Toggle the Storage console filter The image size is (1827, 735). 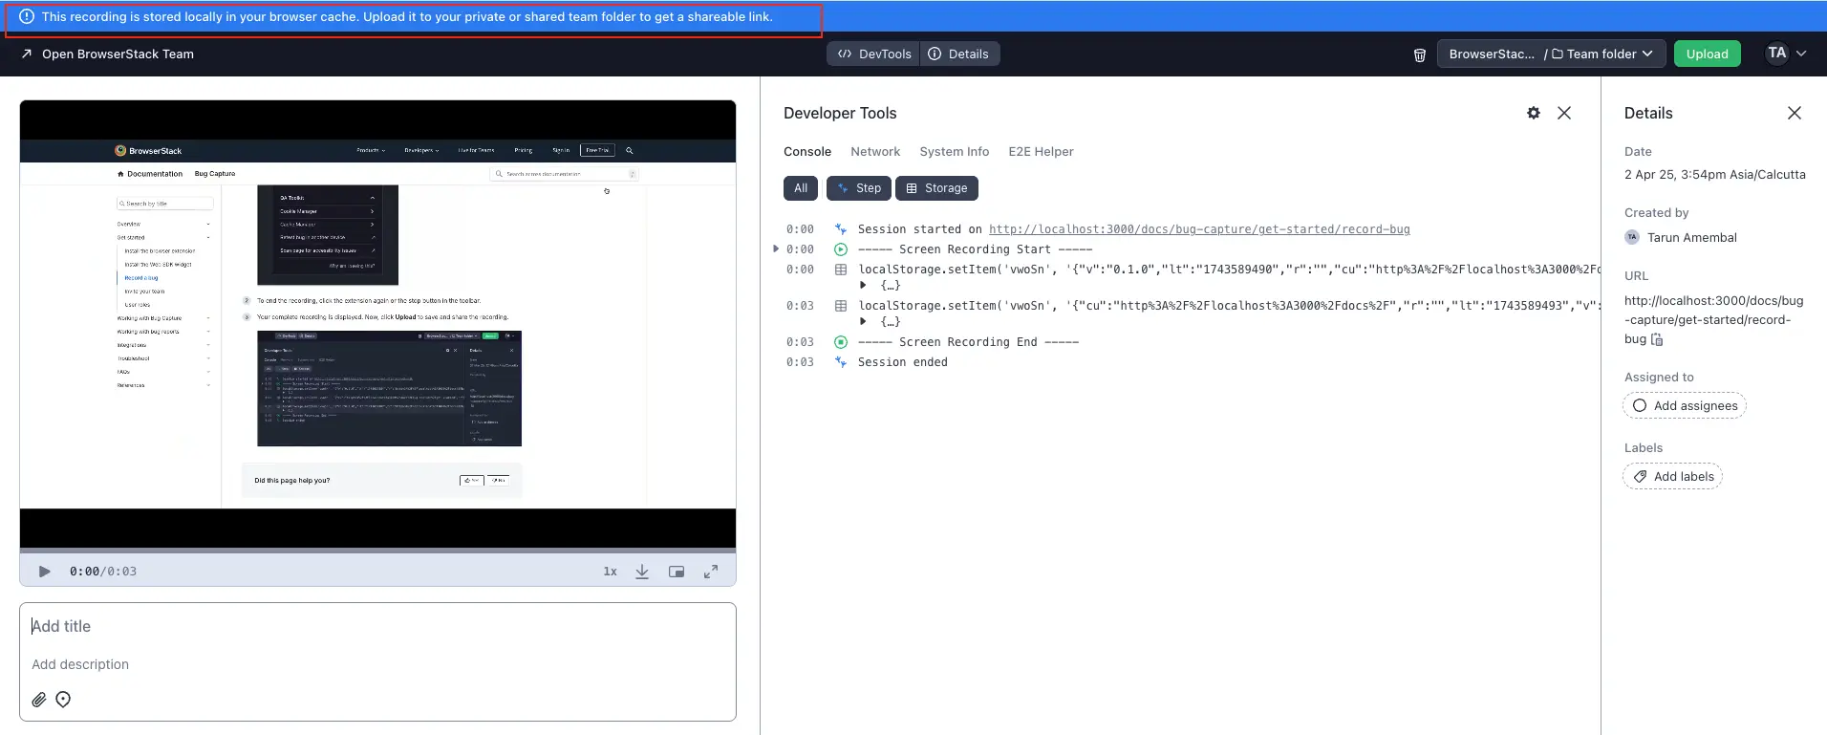pyautogui.click(x=936, y=188)
